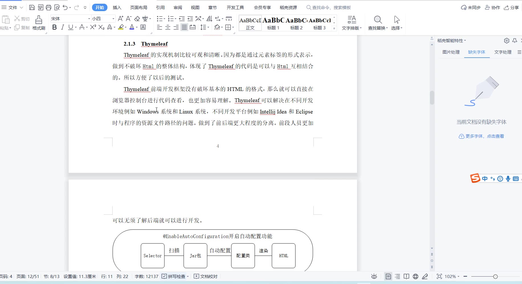Click the clear formatting eraser icon
The image size is (522, 284).
137,19
